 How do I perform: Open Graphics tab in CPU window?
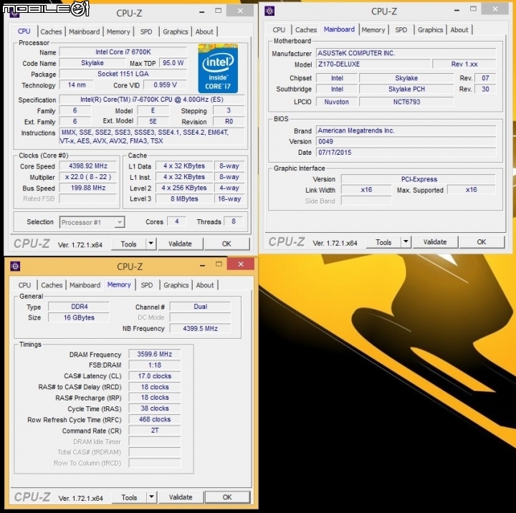coord(176,32)
